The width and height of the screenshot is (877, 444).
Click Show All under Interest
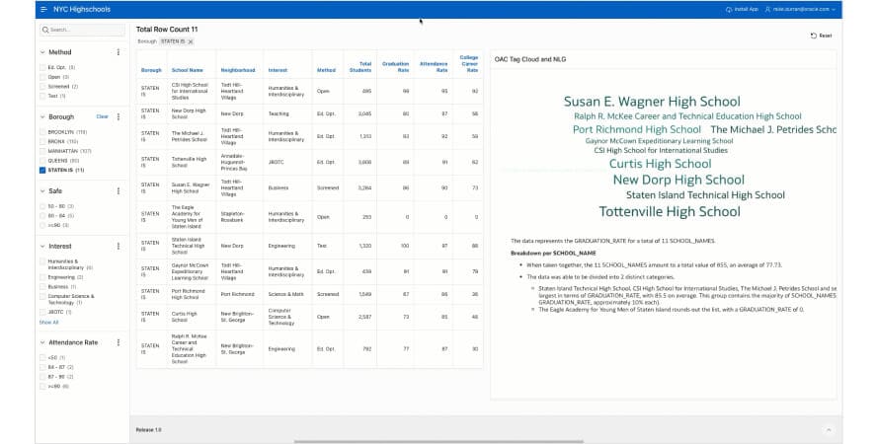48,322
